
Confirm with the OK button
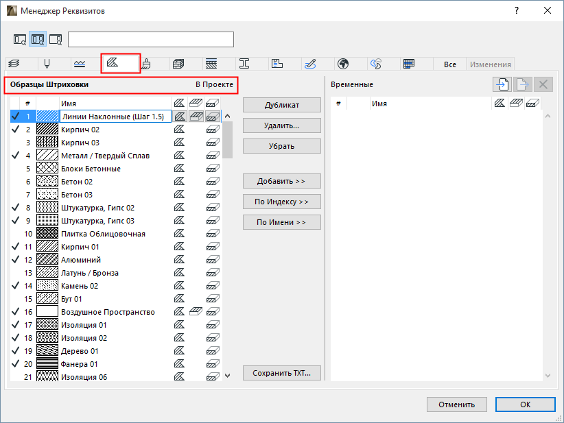[525, 404]
